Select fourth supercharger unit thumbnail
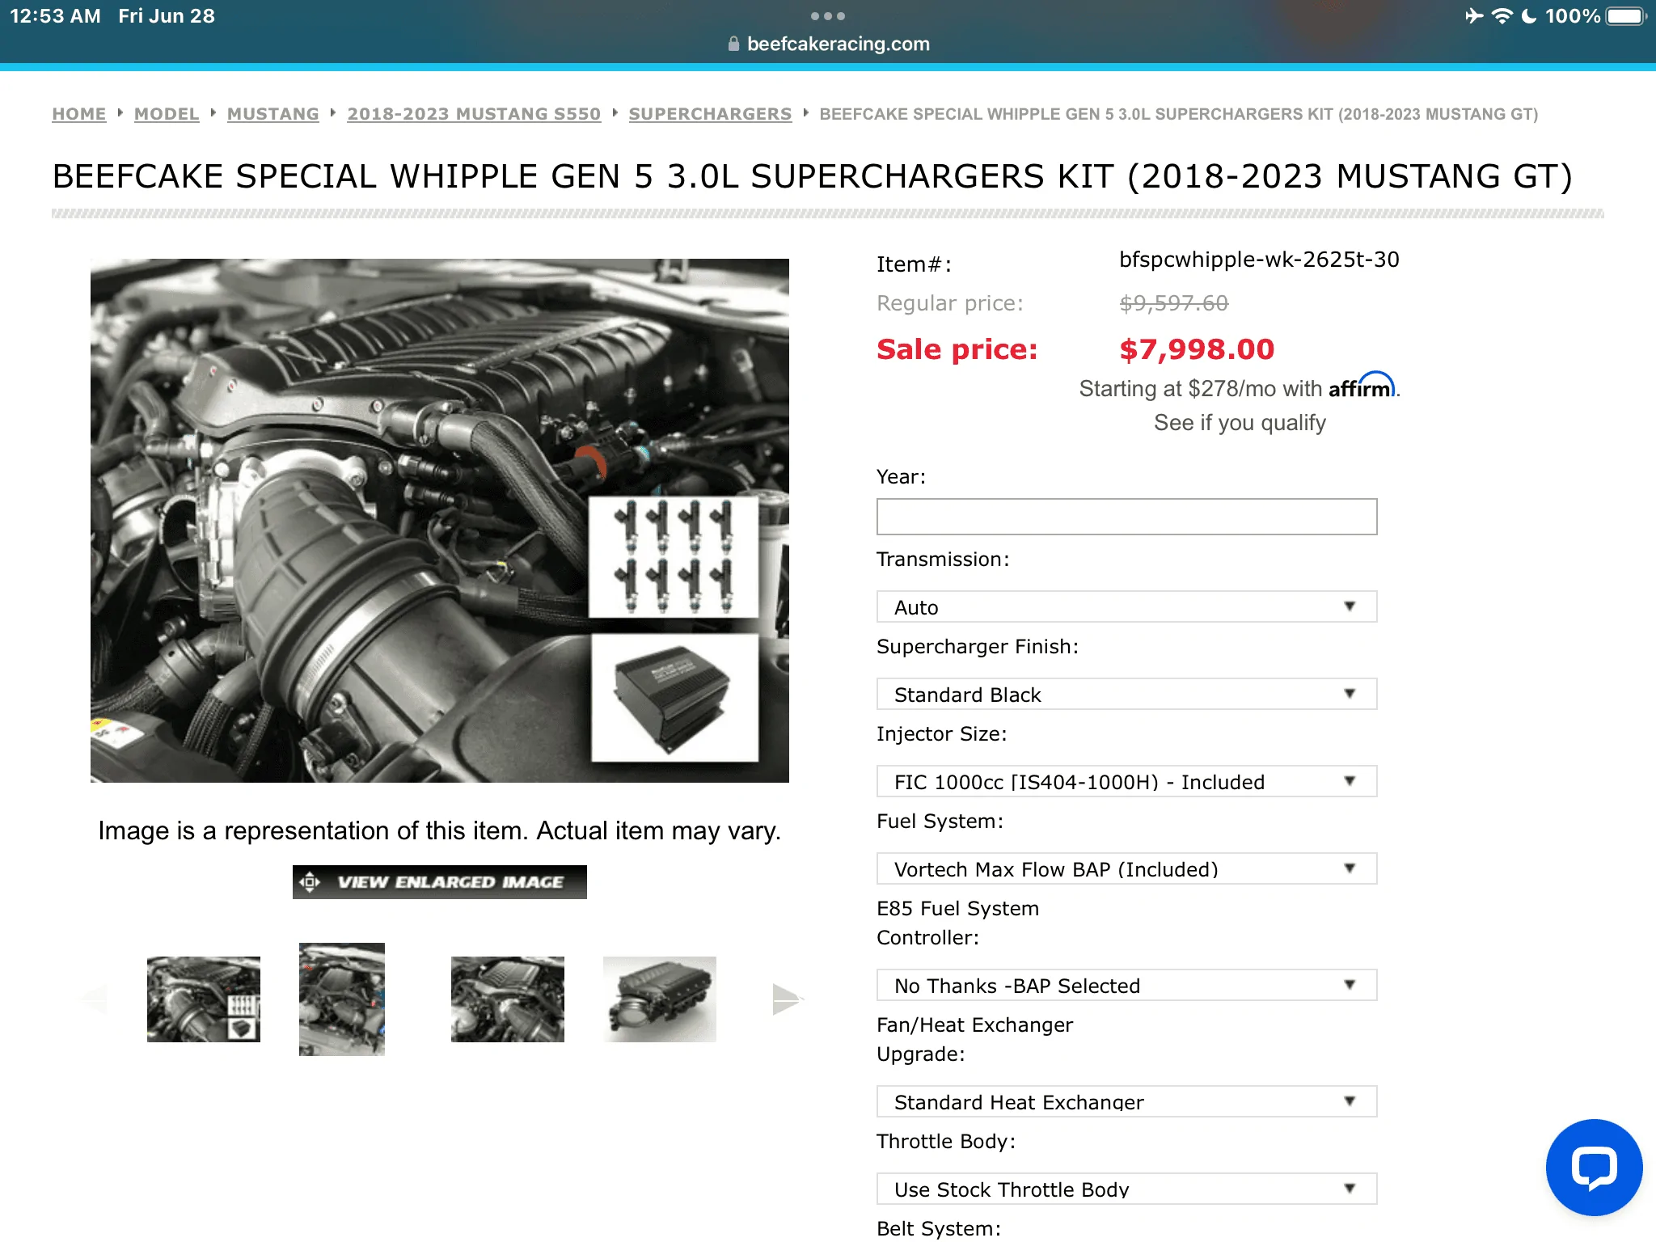Screen dimensions: 1656x1242 point(660,999)
